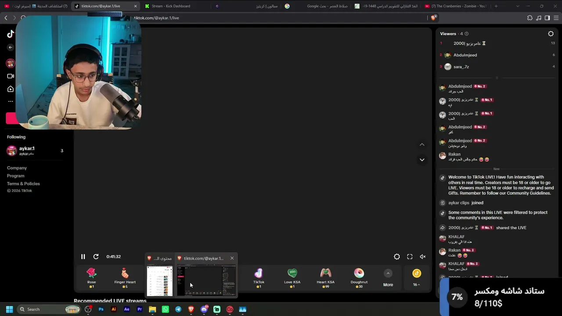562x316 pixels.
Task: Toggle the browser sidebar panel
Action: coord(547,18)
